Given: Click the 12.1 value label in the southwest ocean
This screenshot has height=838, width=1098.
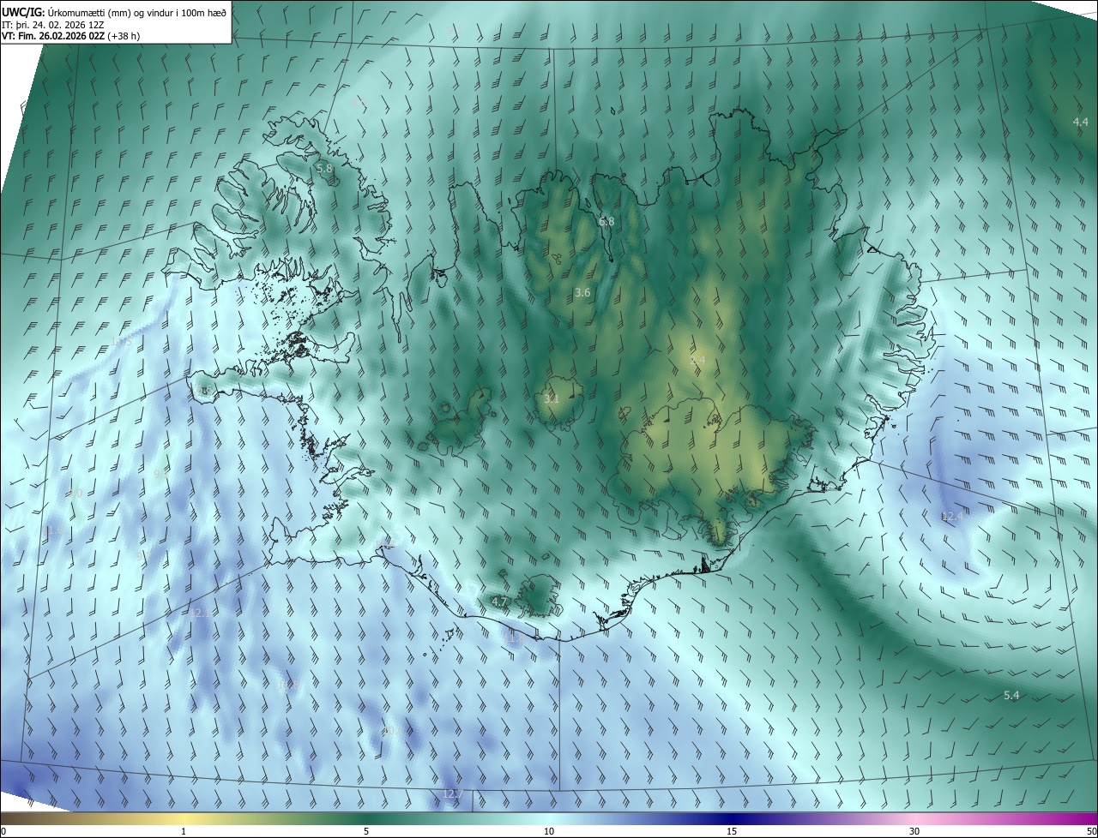Looking at the screenshot, I should click(x=199, y=614).
